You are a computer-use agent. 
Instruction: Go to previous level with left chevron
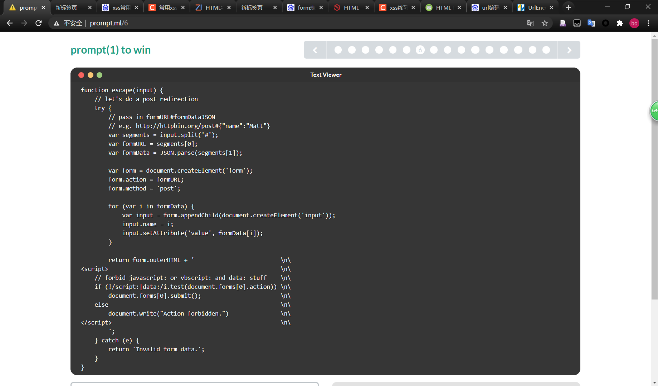click(x=315, y=50)
